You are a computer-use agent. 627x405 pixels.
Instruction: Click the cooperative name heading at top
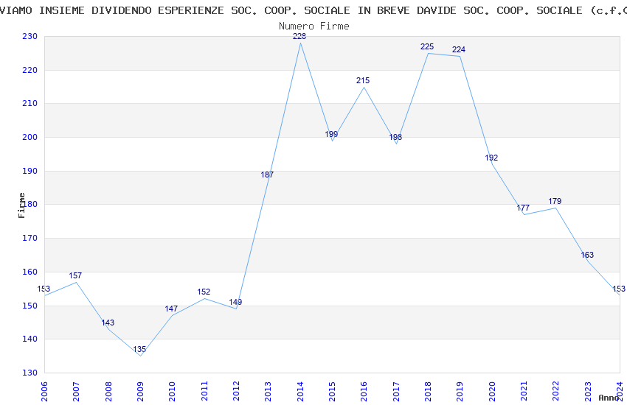coord(313,10)
